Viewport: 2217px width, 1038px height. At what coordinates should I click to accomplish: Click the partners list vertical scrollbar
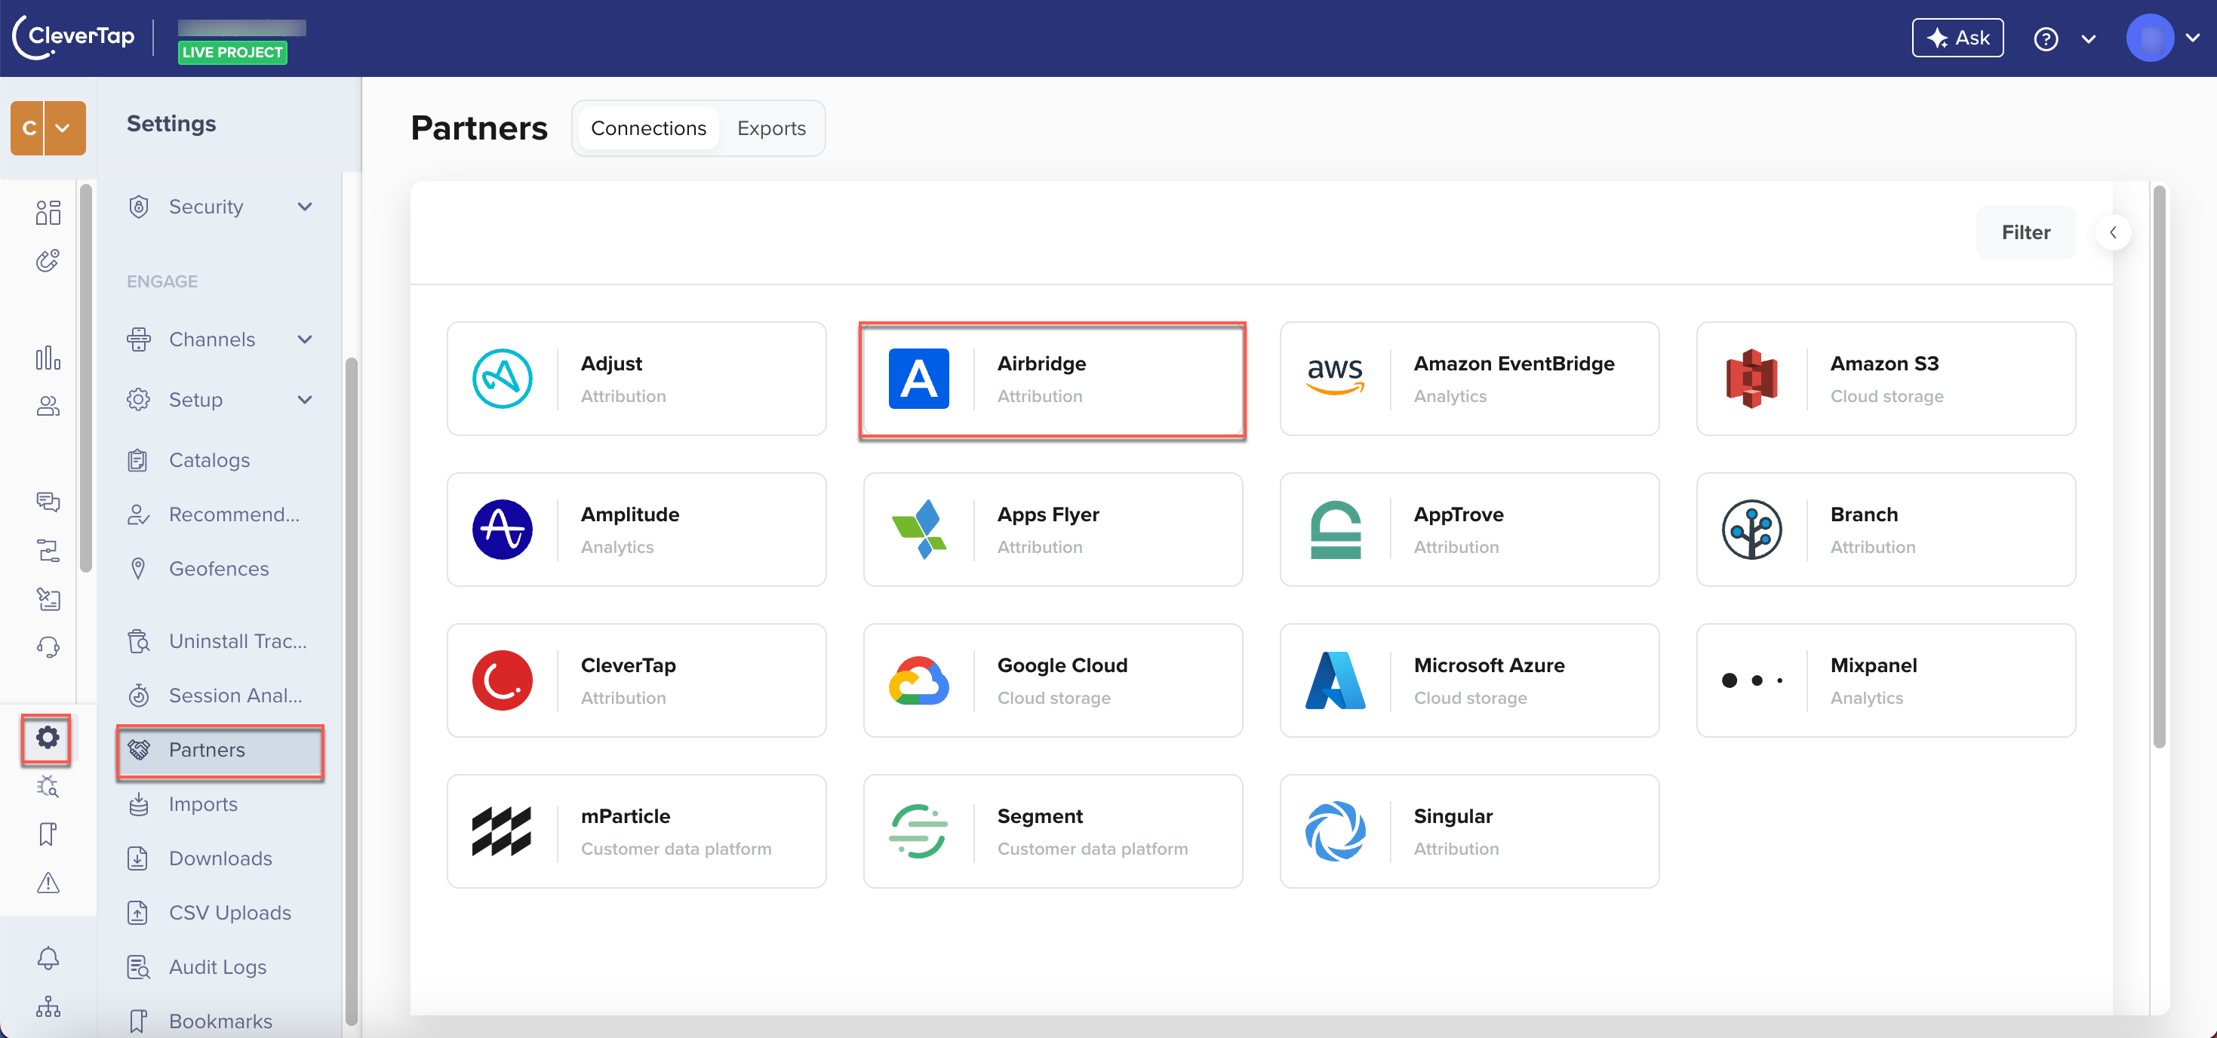[x=2158, y=468]
